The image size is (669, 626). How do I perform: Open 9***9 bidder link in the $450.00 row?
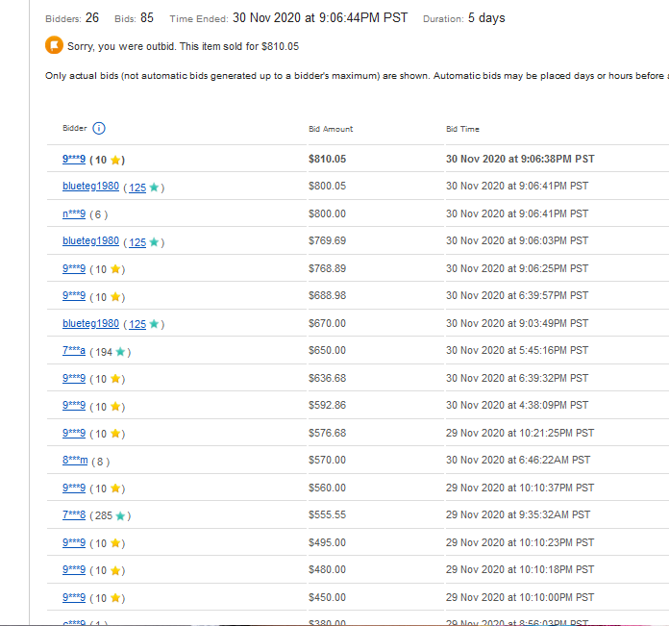(74, 598)
